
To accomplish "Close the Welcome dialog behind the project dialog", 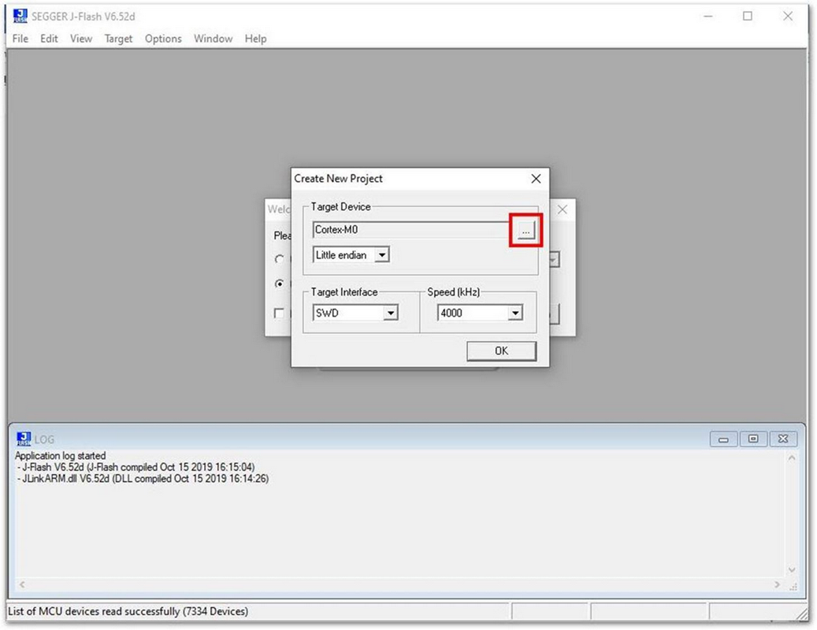I will (x=563, y=209).
